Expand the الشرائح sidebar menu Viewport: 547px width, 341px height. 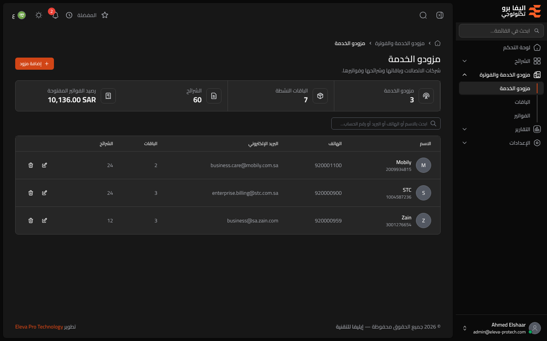pyautogui.click(x=501, y=61)
